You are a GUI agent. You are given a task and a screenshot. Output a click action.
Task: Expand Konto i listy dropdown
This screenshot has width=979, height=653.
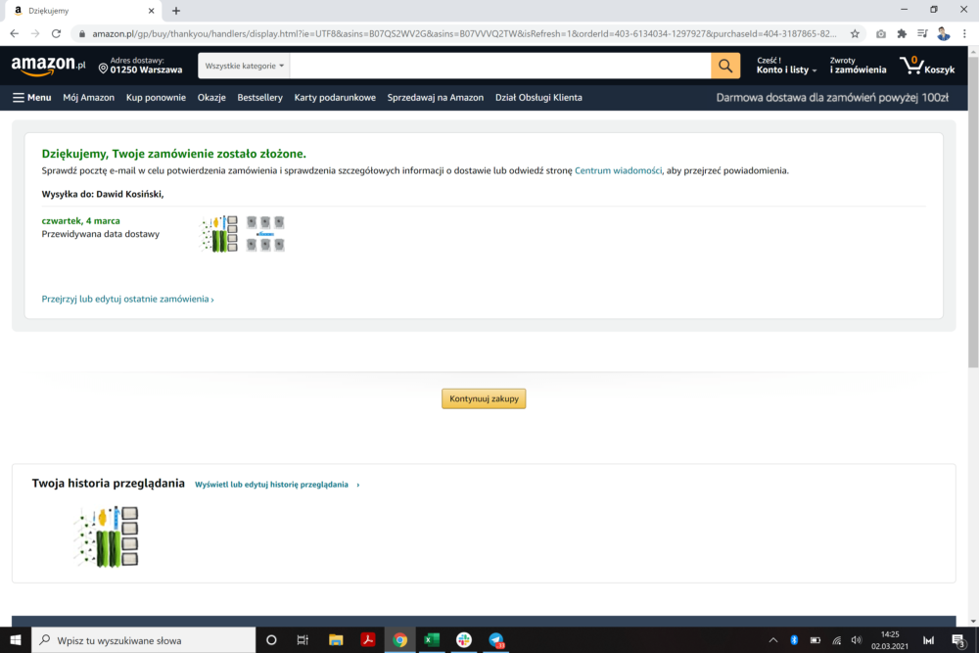(786, 66)
